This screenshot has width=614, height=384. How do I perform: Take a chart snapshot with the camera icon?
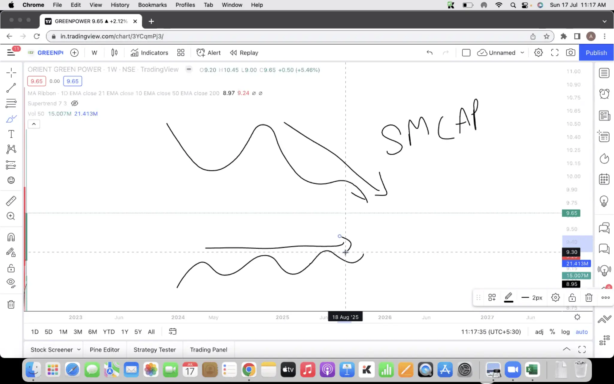coord(570,53)
